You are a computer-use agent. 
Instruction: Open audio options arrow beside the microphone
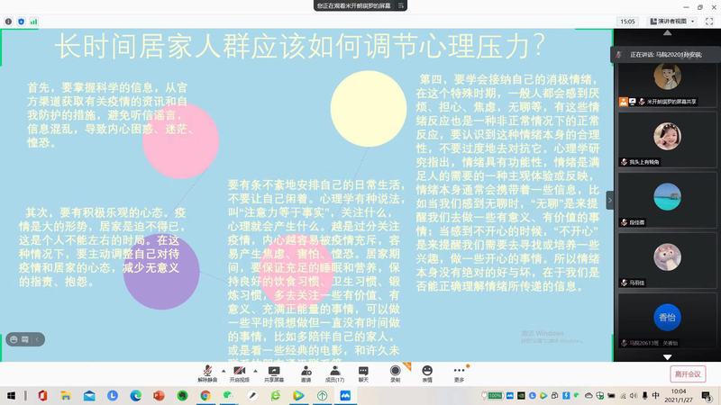point(222,368)
